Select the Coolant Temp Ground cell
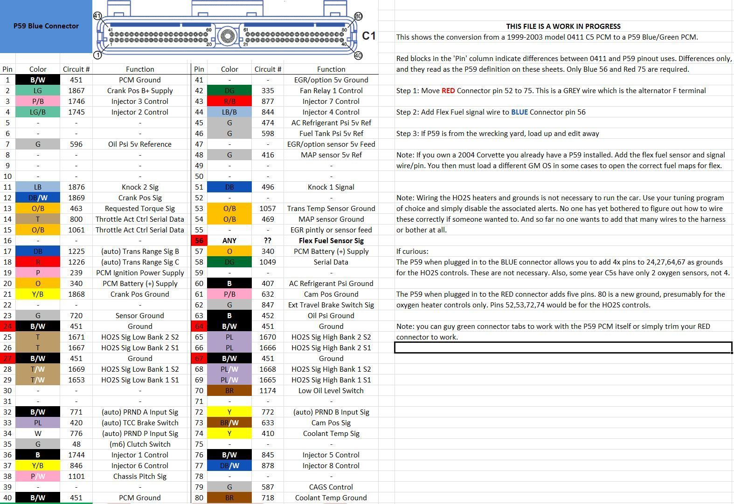The height and width of the screenshot is (504, 734). point(331,498)
